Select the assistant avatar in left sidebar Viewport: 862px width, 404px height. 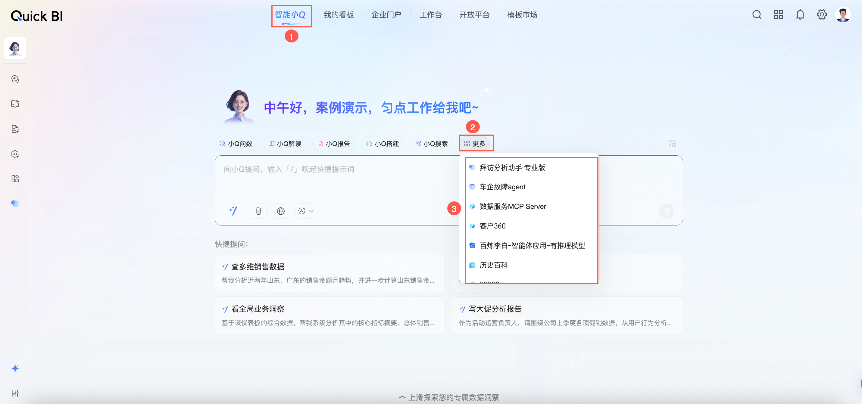tap(15, 48)
